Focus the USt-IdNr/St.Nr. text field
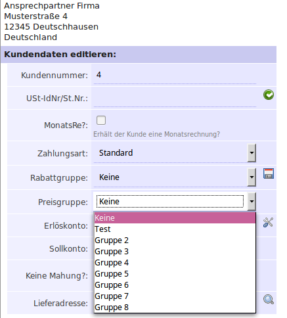 coord(175,98)
